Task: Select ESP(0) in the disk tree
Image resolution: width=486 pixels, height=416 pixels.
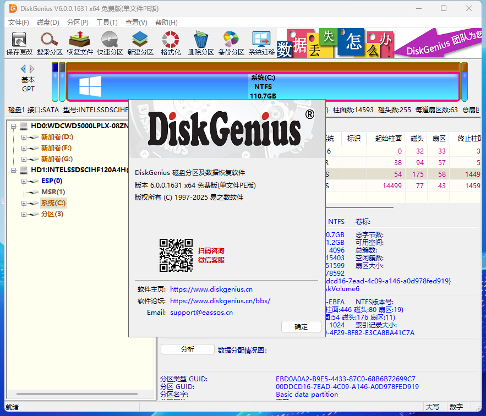Action: (x=52, y=181)
